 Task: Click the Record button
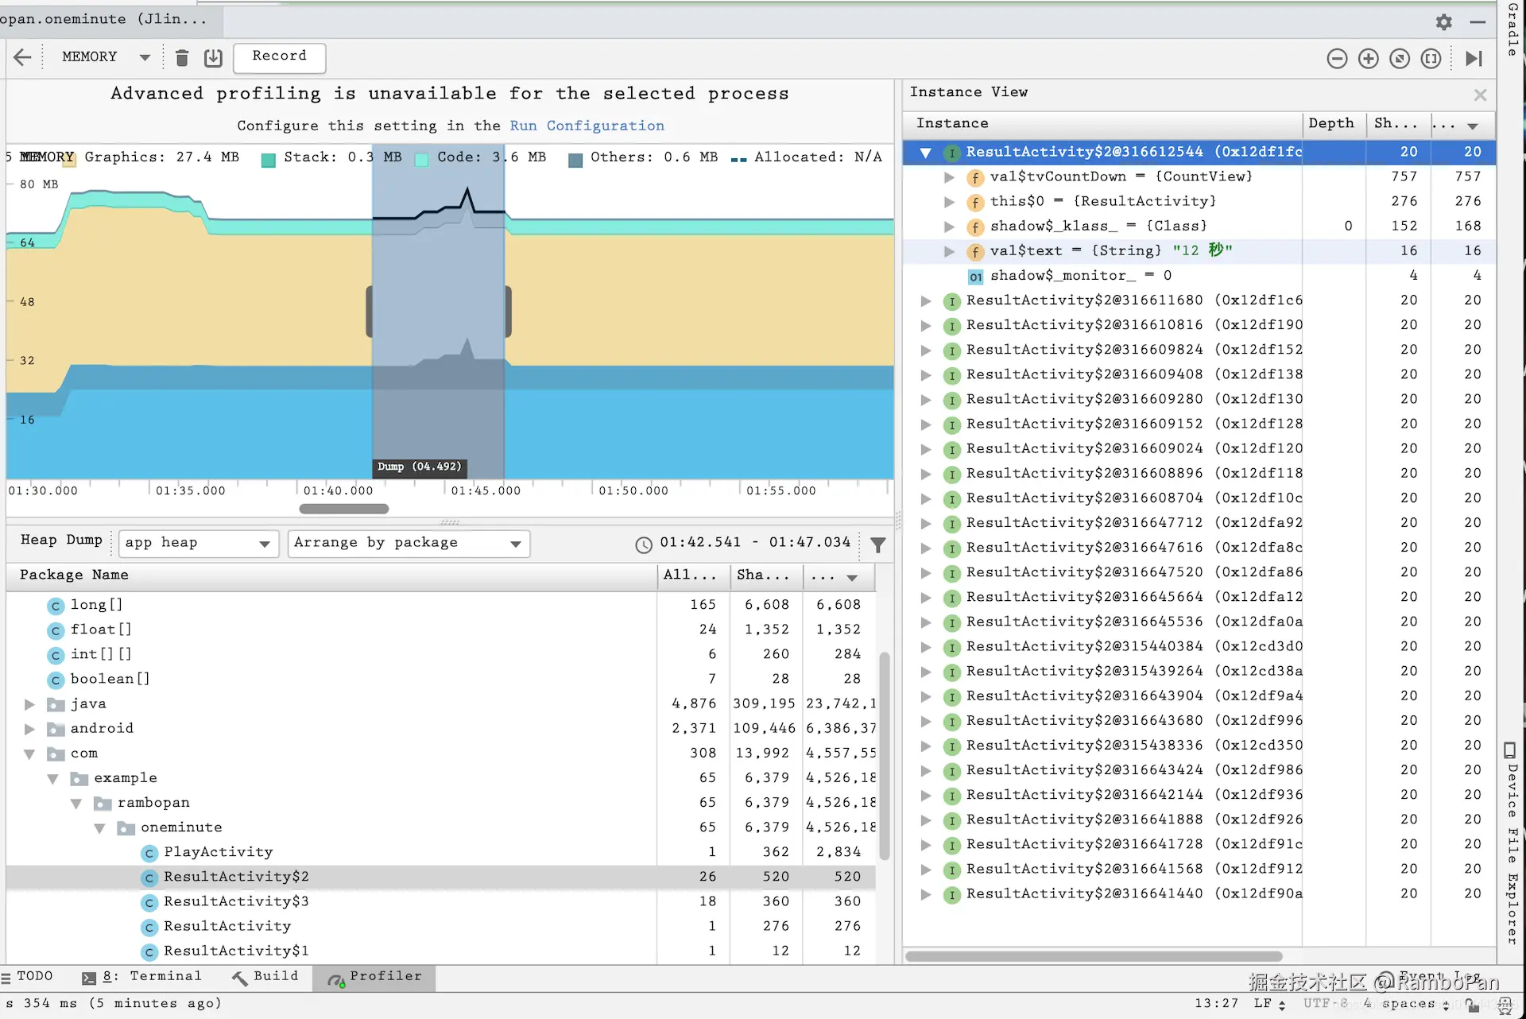point(279,56)
